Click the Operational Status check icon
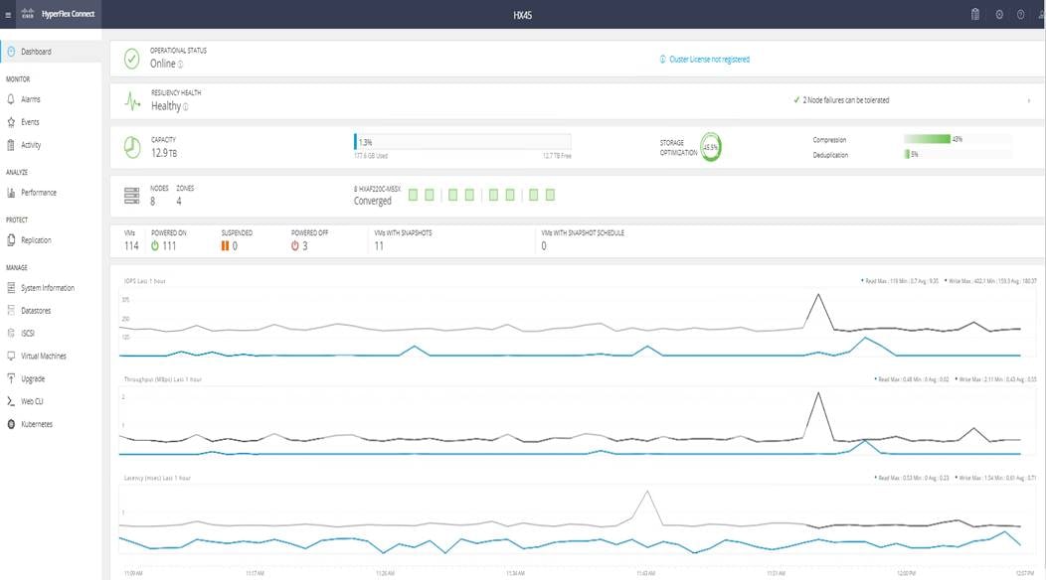 [x=132, y=59]
